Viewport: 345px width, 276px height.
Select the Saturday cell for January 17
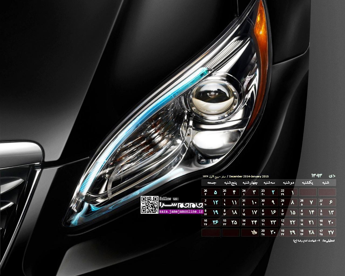(327, 232)
